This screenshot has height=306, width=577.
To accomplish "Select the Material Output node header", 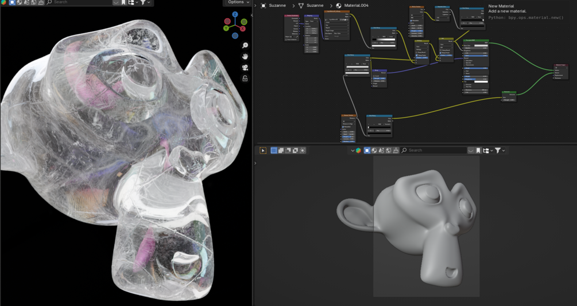I will coord(561,65).
